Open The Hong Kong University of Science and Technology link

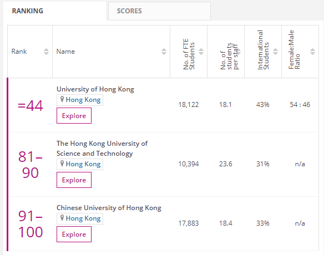point(102,149)
